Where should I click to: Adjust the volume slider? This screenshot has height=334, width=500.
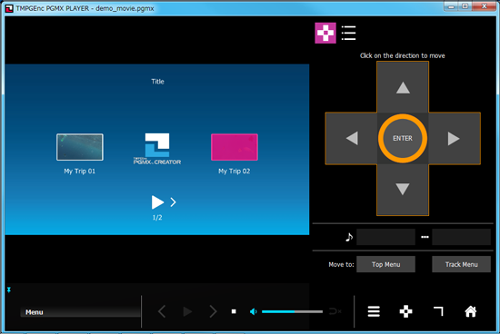(x=292, y=311)
